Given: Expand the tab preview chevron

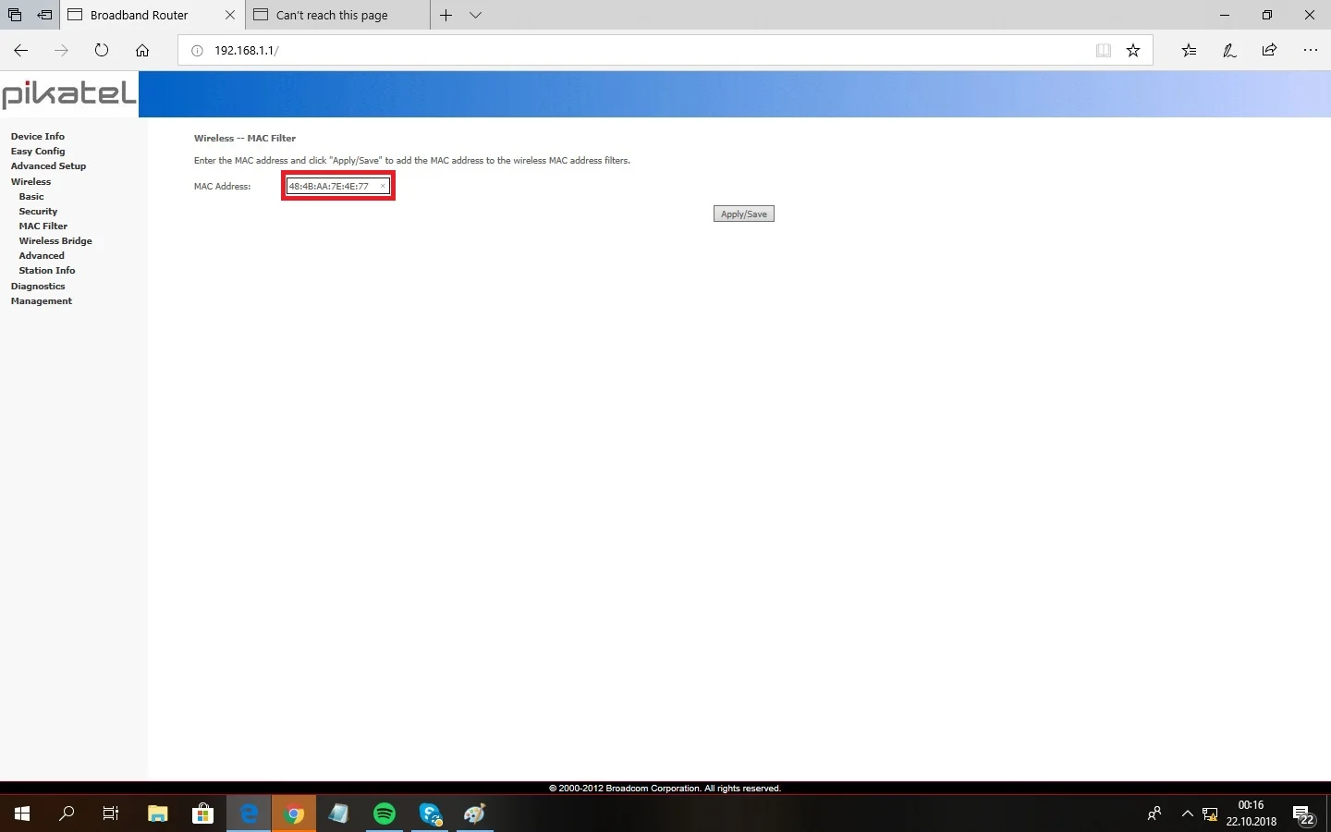Looking at the screenshot, I should (x=475, y=15).
